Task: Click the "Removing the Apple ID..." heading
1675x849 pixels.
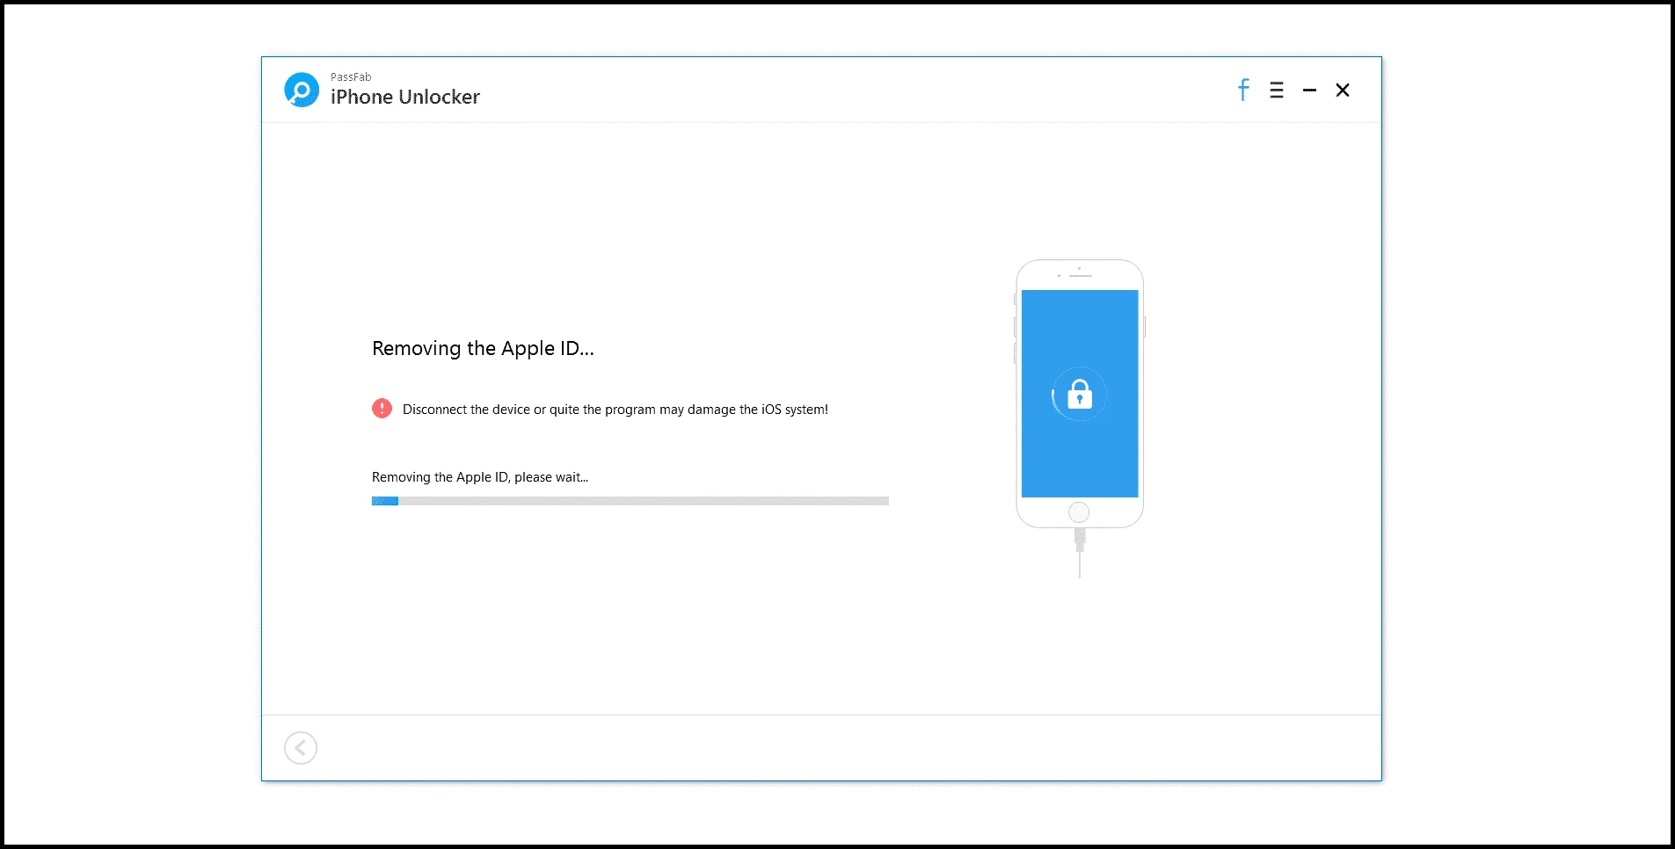Action: tap(483, 349)
